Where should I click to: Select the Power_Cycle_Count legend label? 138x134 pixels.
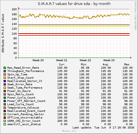(x=21, y=98)
